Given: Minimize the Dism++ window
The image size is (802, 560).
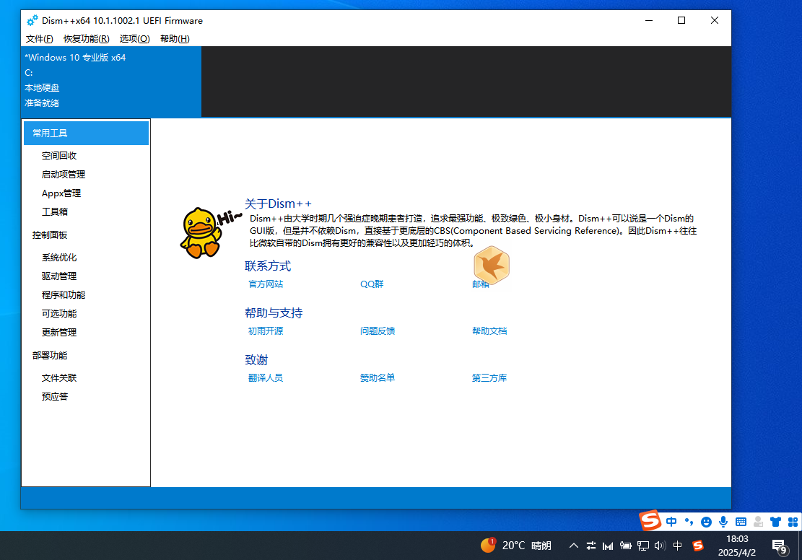Looking at the screenshot, I should [x=648, y=20].
